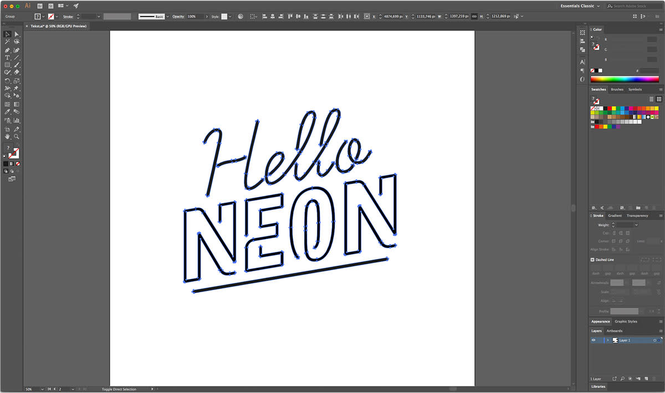This screenshot has width=665, height=393.
Task: Select the Direct Selection tool
Action: click(17, 34)
